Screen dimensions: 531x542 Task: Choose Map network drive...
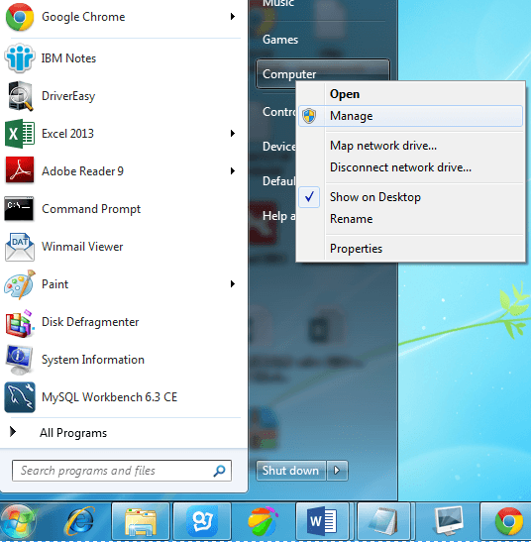coord(411,146)
